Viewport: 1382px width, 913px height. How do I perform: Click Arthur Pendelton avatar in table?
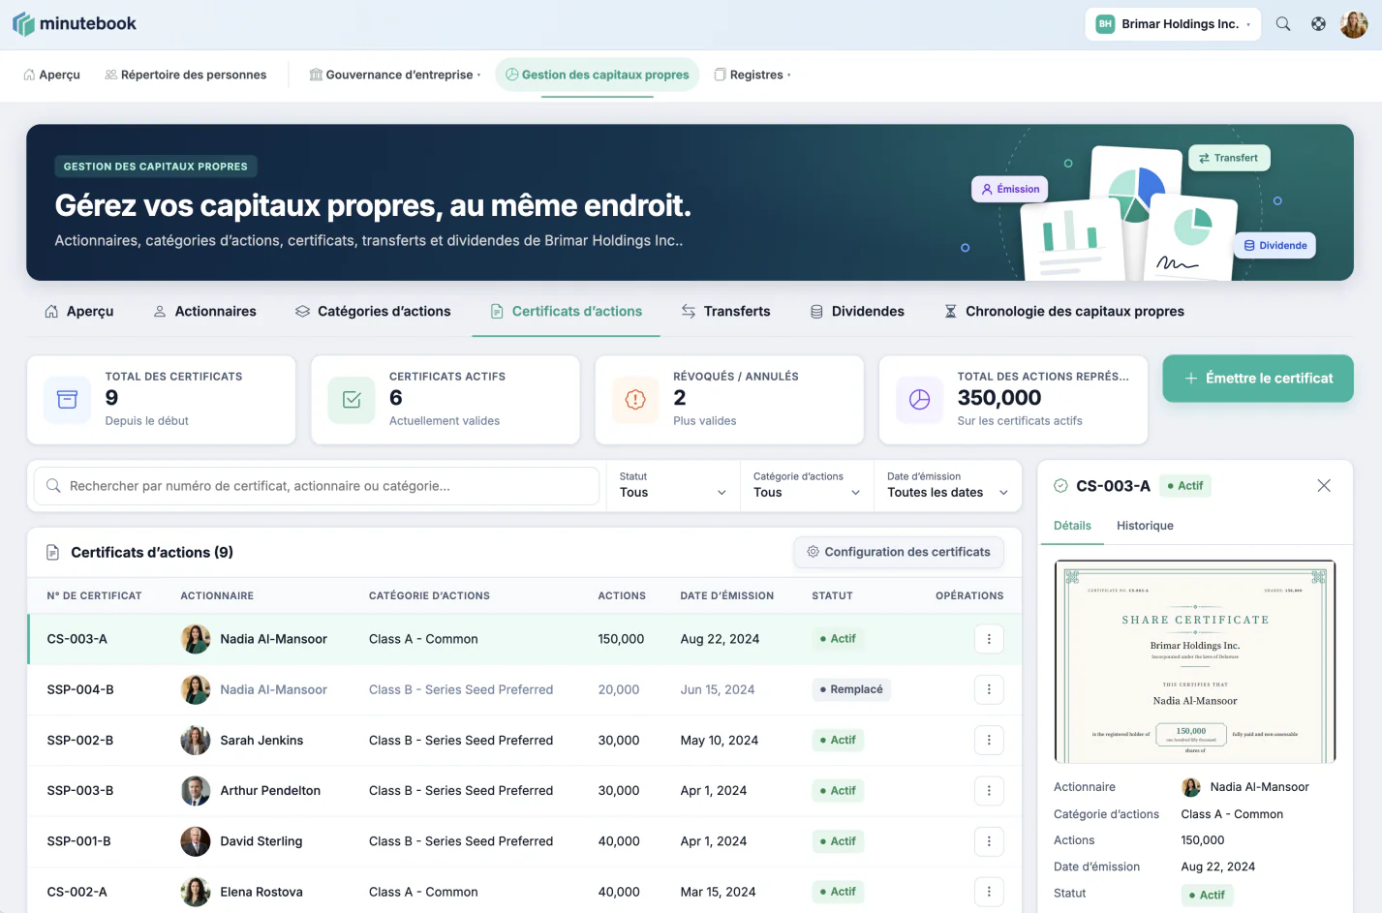[x=196, y=790]
